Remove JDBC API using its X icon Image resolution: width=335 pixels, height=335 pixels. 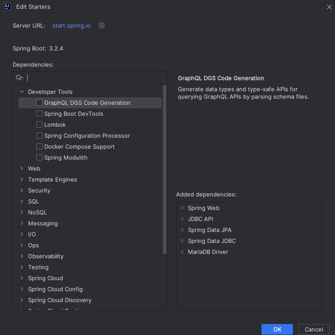[182, 219]
